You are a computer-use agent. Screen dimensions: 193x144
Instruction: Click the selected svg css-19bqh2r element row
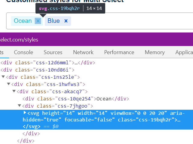(x=96, y=120)
